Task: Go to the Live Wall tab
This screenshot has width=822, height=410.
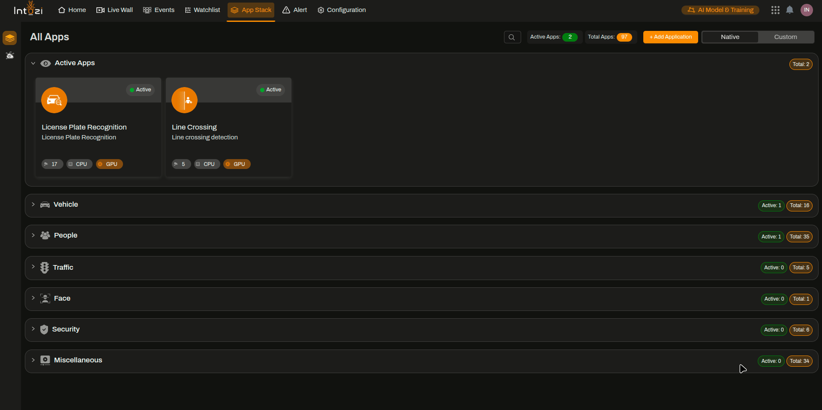Action: click(x=114, y=10)
